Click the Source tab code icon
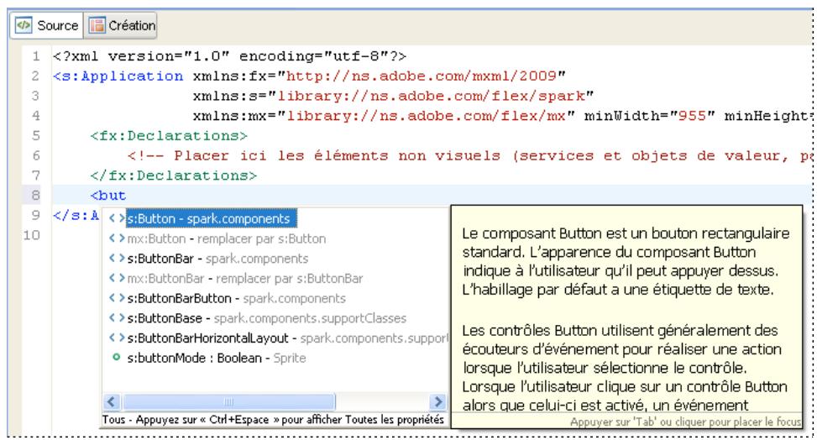Image resolution: width=817 pixels, height=440 pixels. click(x=24, y=25)
